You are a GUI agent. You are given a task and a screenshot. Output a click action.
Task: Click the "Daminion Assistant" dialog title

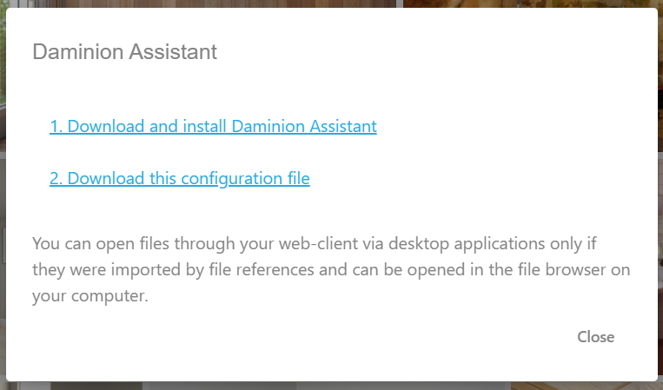(x=124, y=52)
